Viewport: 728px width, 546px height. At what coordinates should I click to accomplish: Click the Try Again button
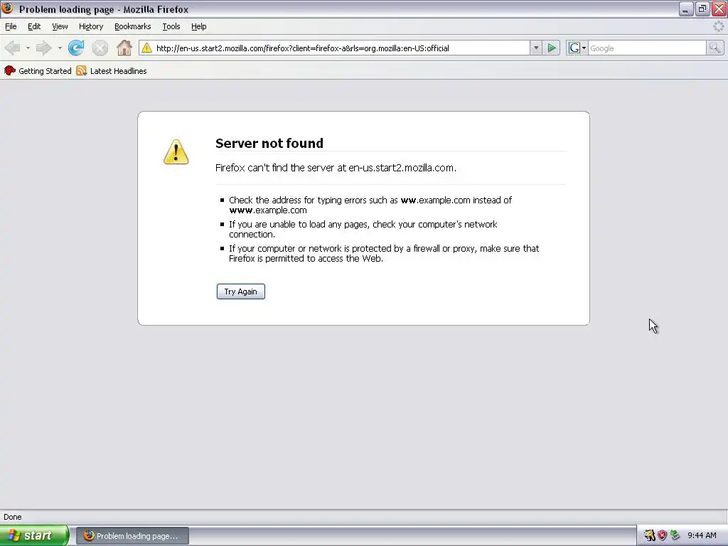pos(240,291)
